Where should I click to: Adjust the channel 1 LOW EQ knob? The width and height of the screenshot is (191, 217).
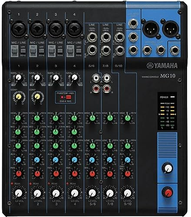[18, 146]
